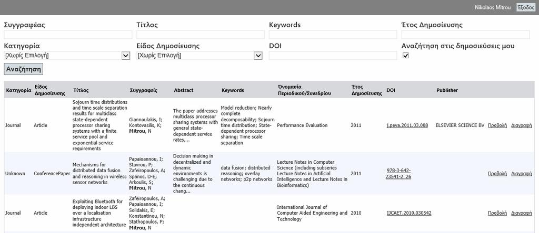Screen dimensions: 539x233
Task: Click the Sojourn time distributions title cell
Action: [x=100, y=125]
